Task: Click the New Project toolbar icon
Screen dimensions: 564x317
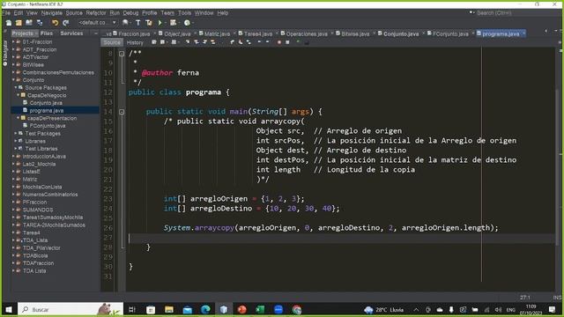Action: (x=19, y=23)
